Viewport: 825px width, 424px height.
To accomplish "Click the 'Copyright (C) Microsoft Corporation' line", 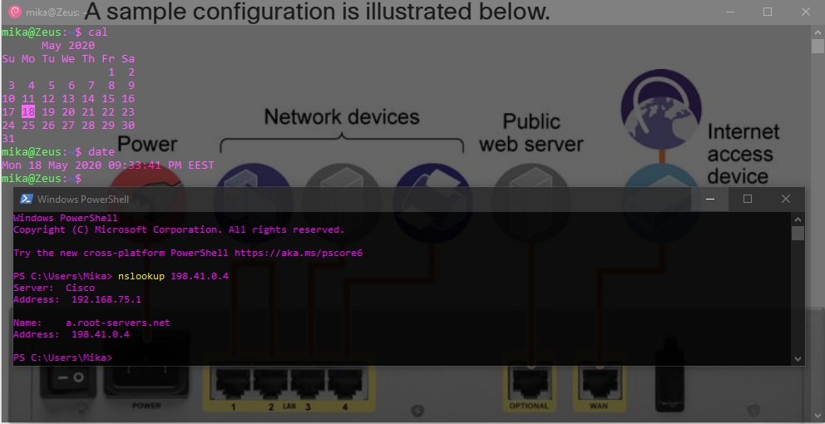I will [179, 230].
